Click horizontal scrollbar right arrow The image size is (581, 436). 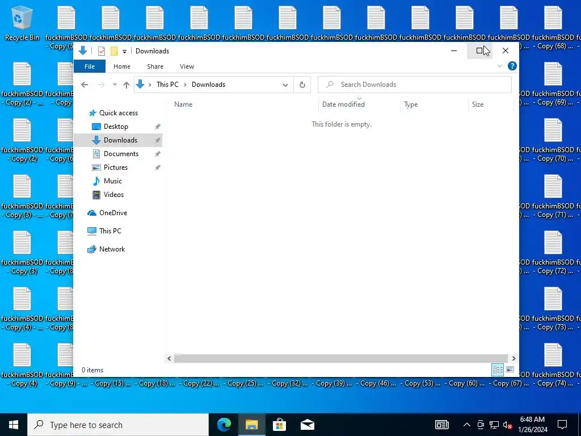(x=513, y=359)
